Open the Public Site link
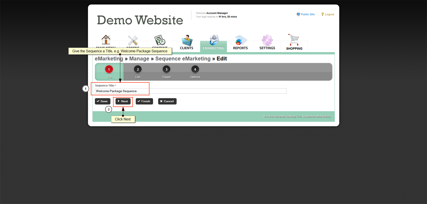427x204 pixels. tap(306, 14)
